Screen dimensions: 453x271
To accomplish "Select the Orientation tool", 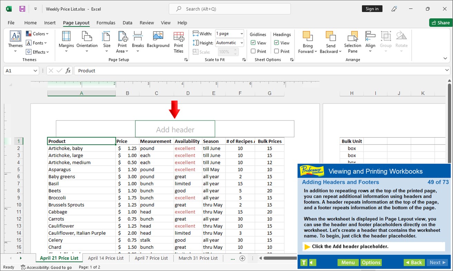I will tap(87, 41).
